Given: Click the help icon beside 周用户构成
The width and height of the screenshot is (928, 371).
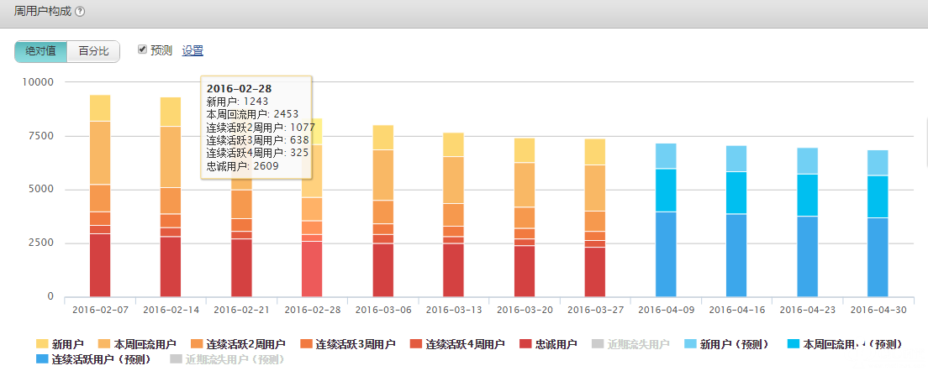Looking at the screenshot, I should [x=80, y=12].
